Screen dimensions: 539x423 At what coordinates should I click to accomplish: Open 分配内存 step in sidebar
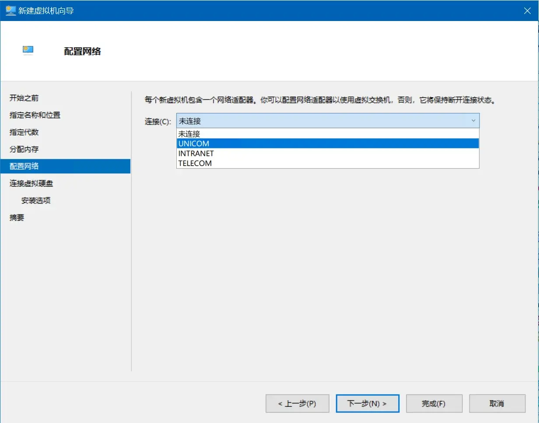tap(24, 149)
